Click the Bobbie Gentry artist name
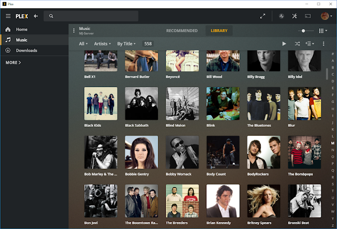337x229 pixels. [x=137, y=174]
